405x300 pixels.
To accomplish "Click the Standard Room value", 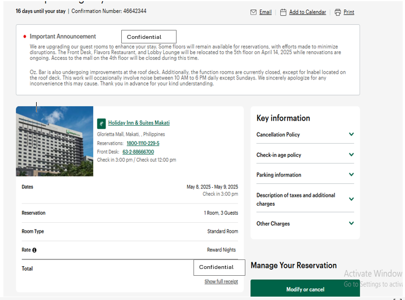I will click(223, 231).
